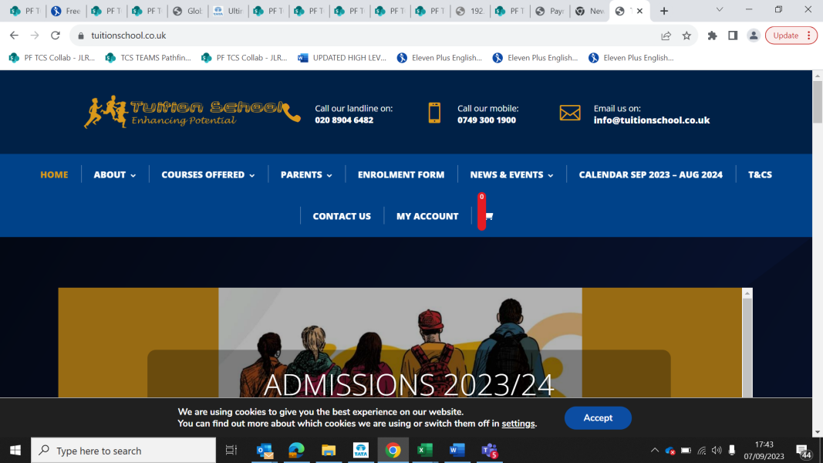Click the email envelope icon in the header
Screen dimensions: 823x463
571,112
